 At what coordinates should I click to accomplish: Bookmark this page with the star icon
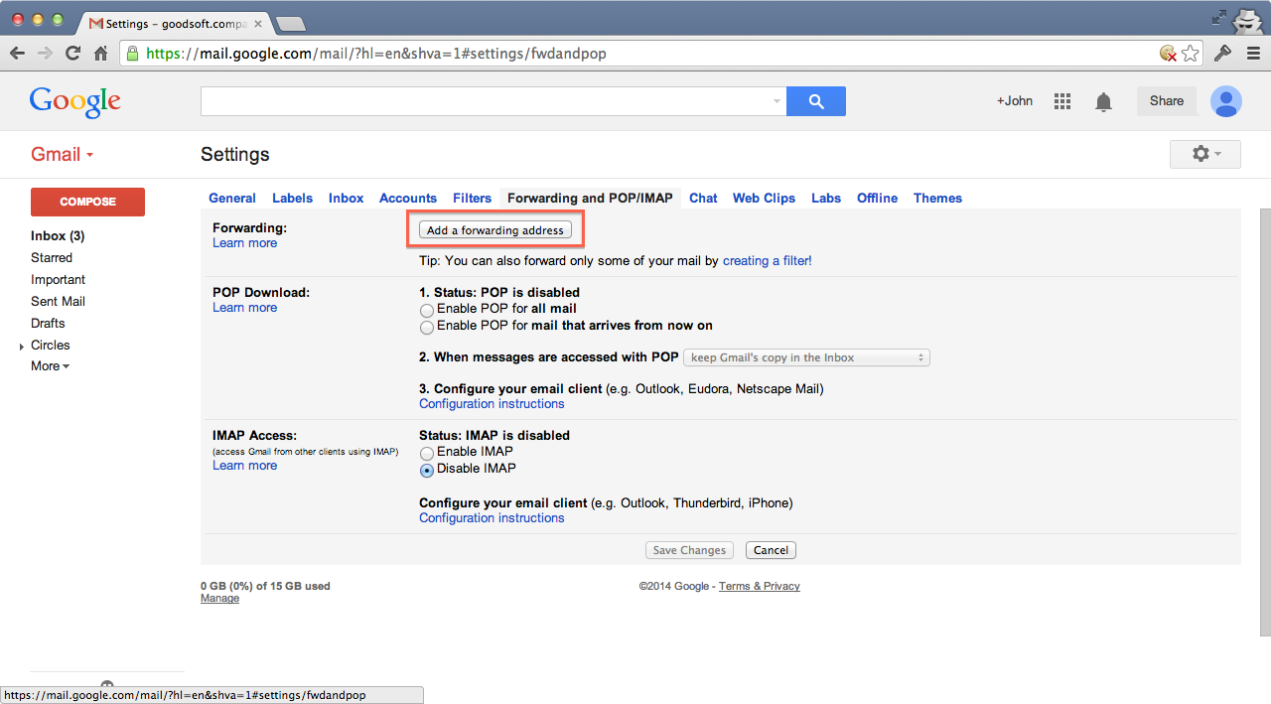pos(1190,54)
